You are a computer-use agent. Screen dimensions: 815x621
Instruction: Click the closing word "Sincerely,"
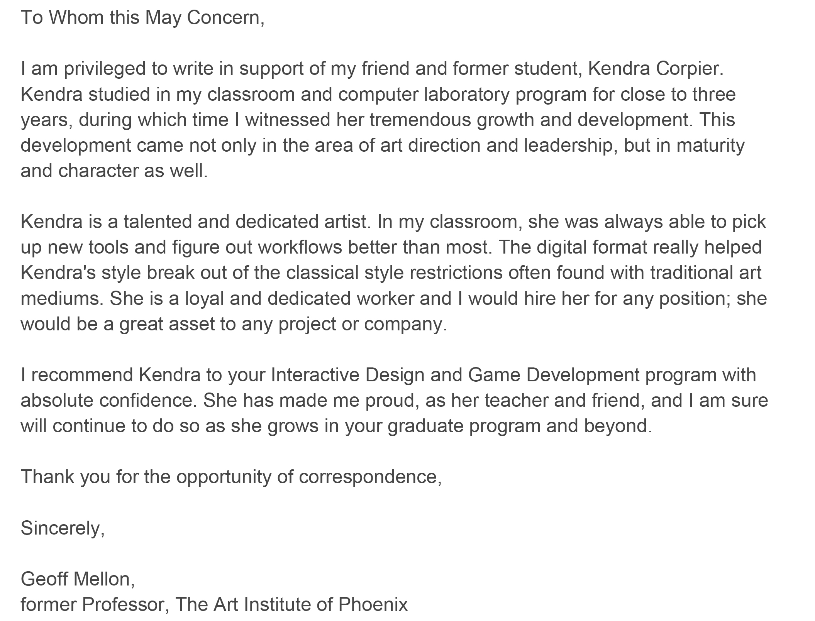pos(63,528)
